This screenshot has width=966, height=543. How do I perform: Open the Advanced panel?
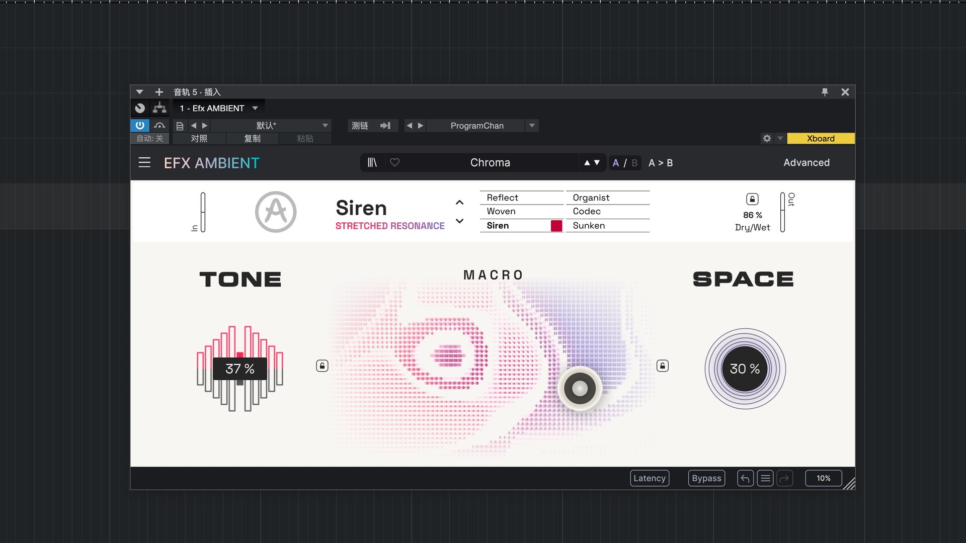806,162
